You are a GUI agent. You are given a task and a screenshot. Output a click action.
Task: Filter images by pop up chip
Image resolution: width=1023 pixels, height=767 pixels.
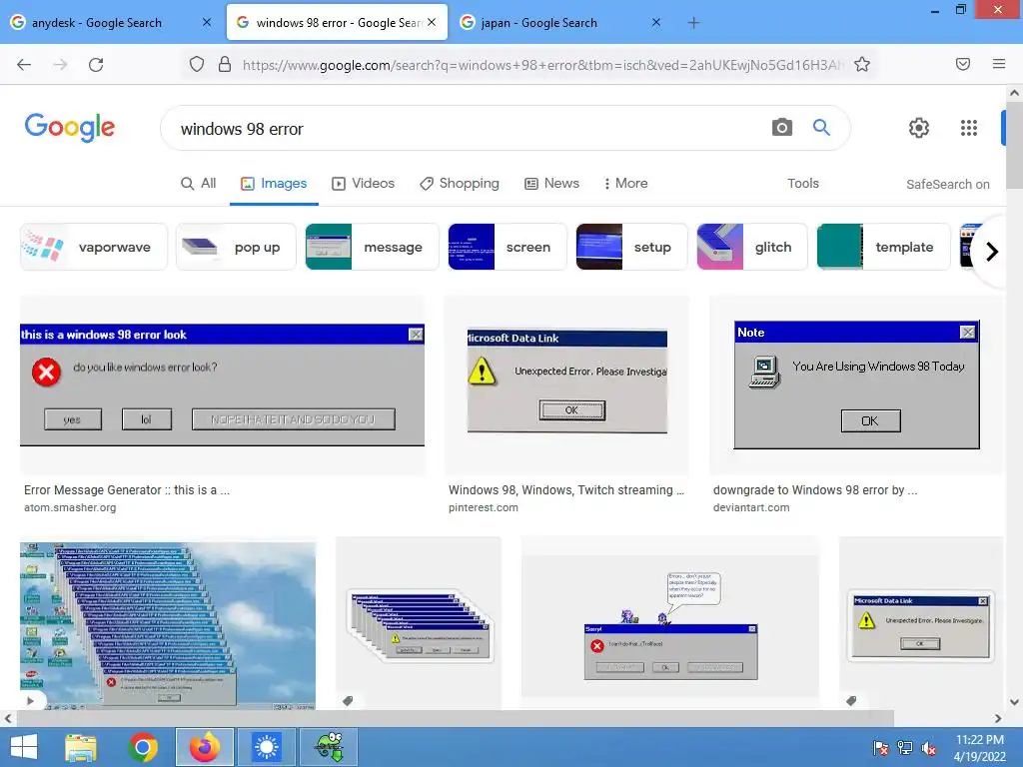click(236, 247)
